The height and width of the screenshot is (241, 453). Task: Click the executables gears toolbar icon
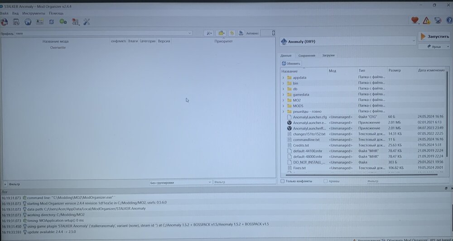(63, 22)
